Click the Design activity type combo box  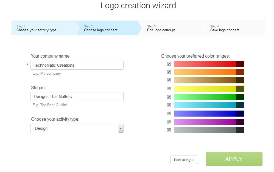point(77,128)
